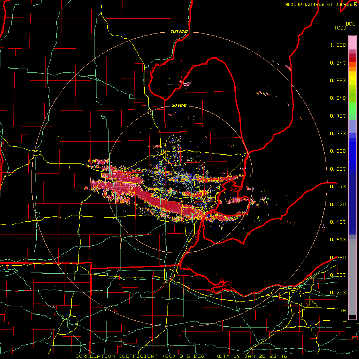Click the 0.573 scale value
The height and width of the screenshot is (359, 359).
coord(338,187)
